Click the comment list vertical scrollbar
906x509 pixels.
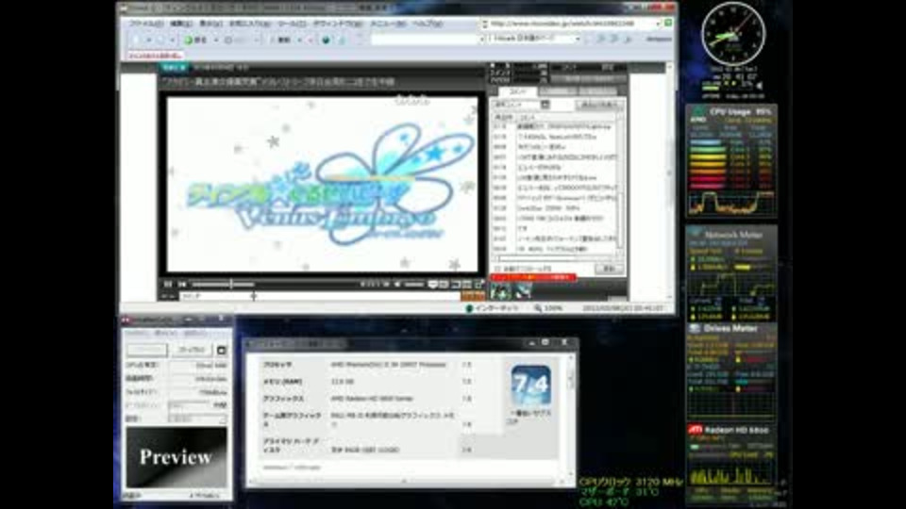point(620,185)
